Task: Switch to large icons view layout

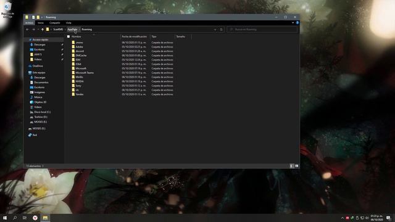Action: coord(296,166)
